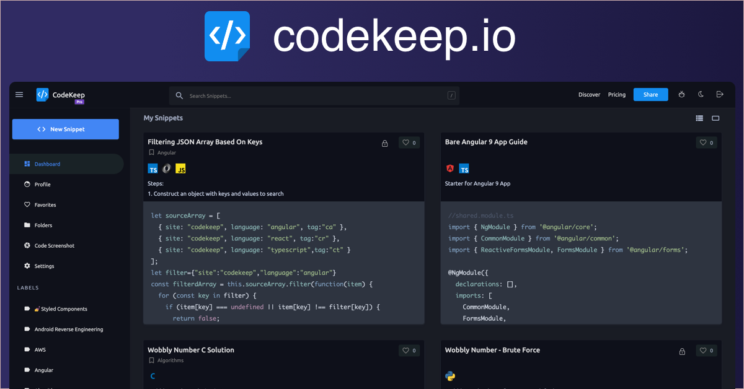The height and width of the screenshot is (389, 744).
Task: Open the hamburger menu in the header
Action: [x=19, y=95]
